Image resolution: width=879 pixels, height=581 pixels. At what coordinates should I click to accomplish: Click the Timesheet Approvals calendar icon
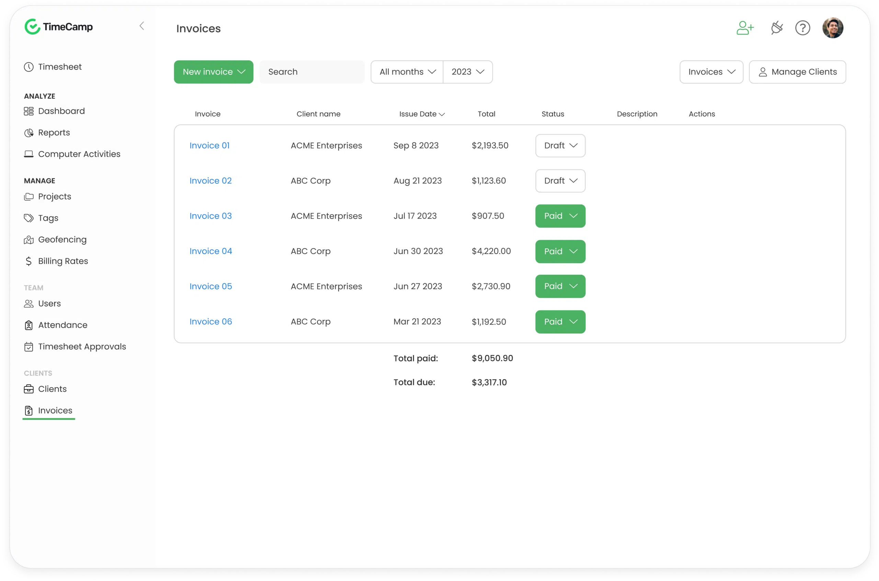point(28,347)
